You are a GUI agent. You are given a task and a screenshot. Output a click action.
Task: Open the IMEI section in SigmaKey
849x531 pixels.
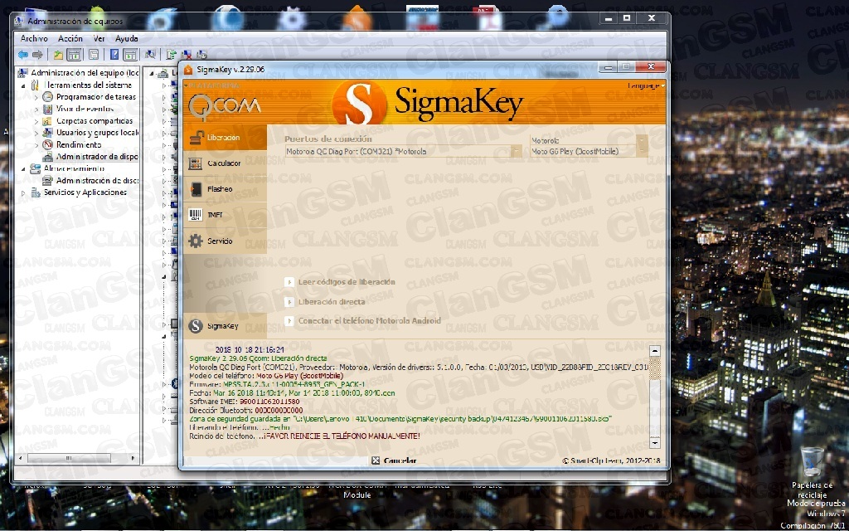pos(225,215)
